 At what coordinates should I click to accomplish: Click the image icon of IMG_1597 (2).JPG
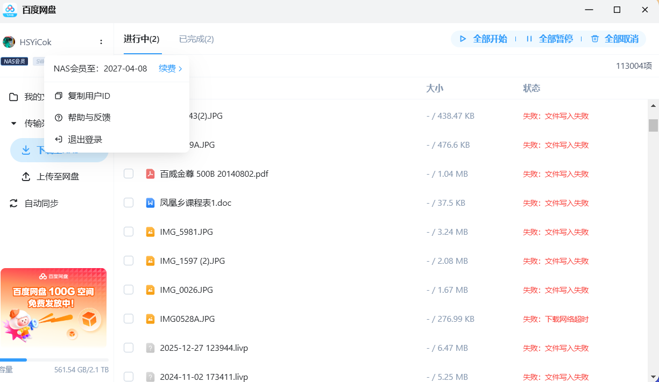[151, 261]
